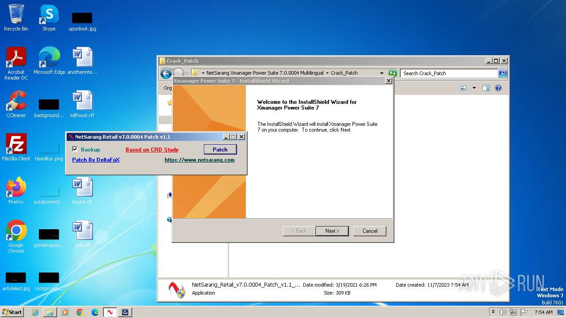
Task: Select the anill.rtf document icon
Action: point(82,234)
